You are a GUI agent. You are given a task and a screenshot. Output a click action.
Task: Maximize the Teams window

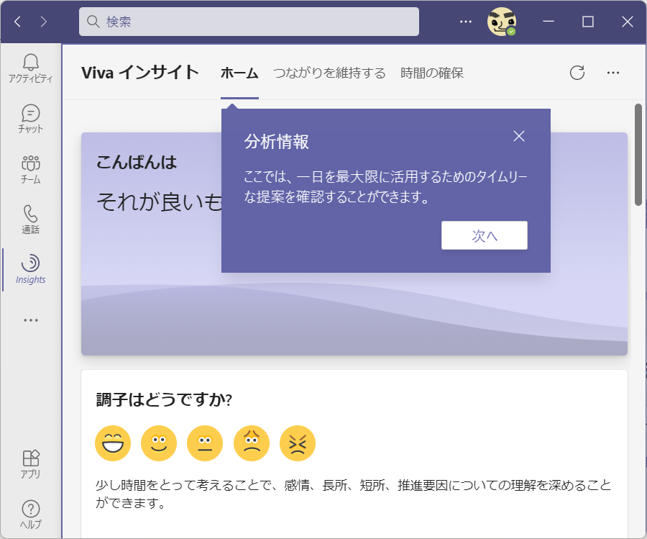[x=587, y=22]
